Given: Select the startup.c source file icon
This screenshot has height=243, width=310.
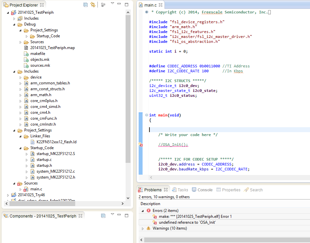Looking at the screenshot, I should [x=32, y=160].
